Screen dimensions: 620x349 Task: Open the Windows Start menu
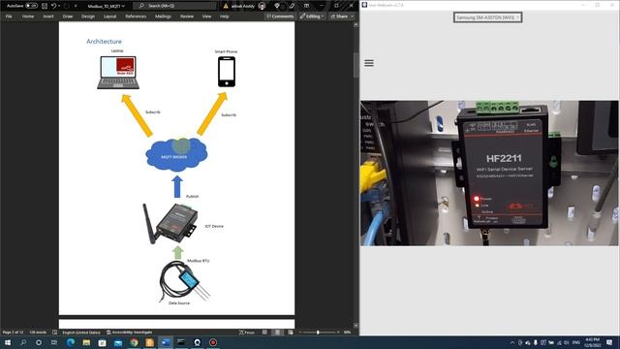[8, 342]
